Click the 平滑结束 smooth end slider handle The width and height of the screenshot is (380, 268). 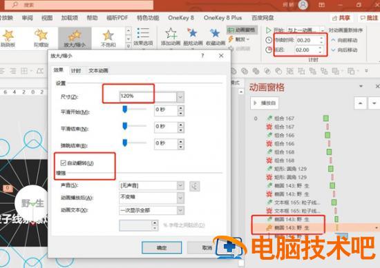125,126
